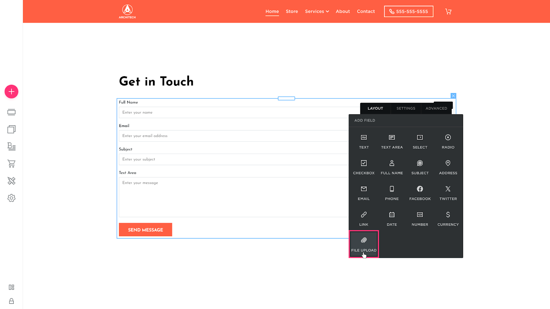The image size is (550, 309).
Task: Close the form widget with blue X
Action: [453, 96]
